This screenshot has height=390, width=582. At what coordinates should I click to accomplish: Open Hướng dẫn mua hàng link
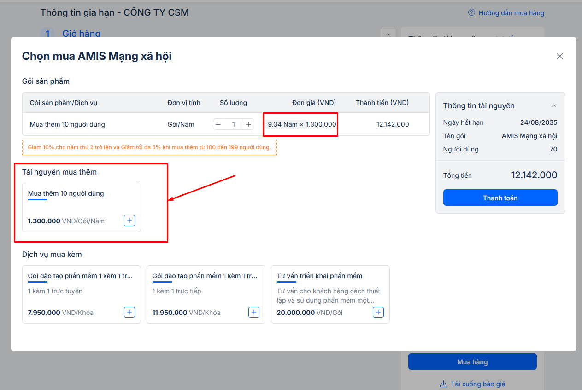pyautogui.click(x=511, y=13)
